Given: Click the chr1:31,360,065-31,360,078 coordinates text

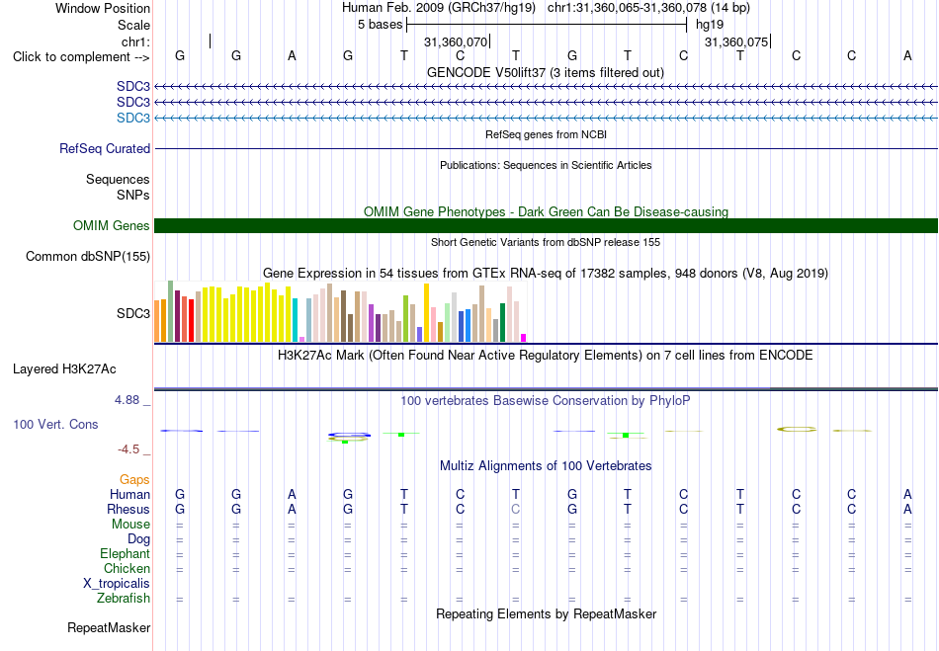Looking at the screenshot, I should [x=648, y=8].
